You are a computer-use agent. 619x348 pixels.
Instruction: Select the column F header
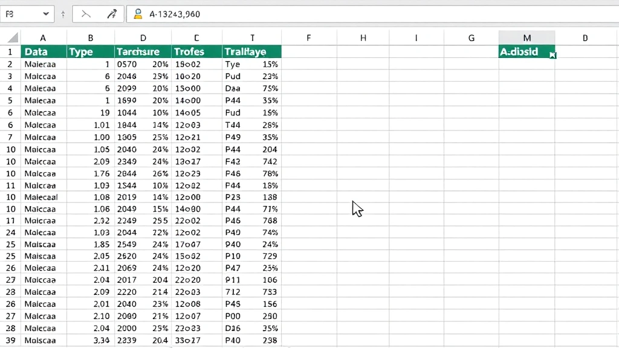308,37
